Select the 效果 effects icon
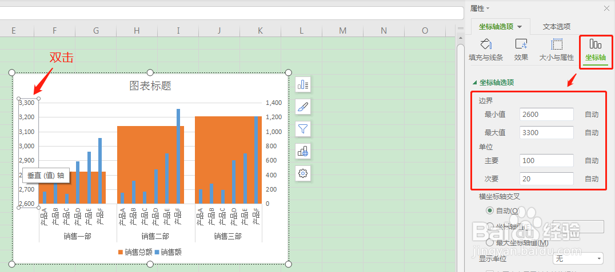Screen dimensions: 615x272 click(521, 44)
